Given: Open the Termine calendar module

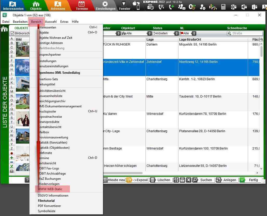Looking at the screenshot, I should point(82,5).
